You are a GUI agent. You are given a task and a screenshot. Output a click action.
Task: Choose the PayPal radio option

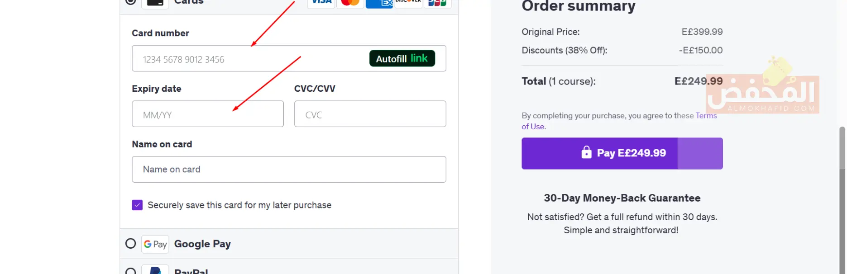tap(130, 271)
